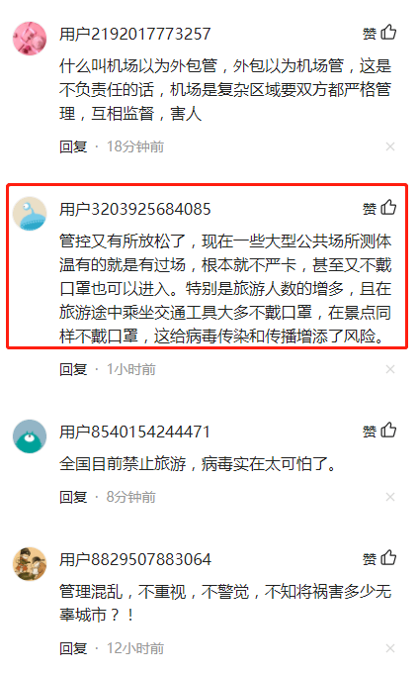This screenshot has height=674, width=419.
Task: Open profile name 用户3203925684085
Action: 135,209
